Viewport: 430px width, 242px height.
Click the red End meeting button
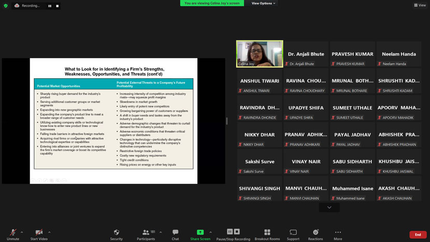[418, 235]
